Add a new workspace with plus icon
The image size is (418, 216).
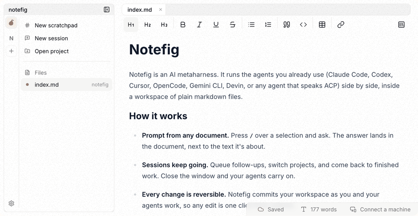[11, 51]
